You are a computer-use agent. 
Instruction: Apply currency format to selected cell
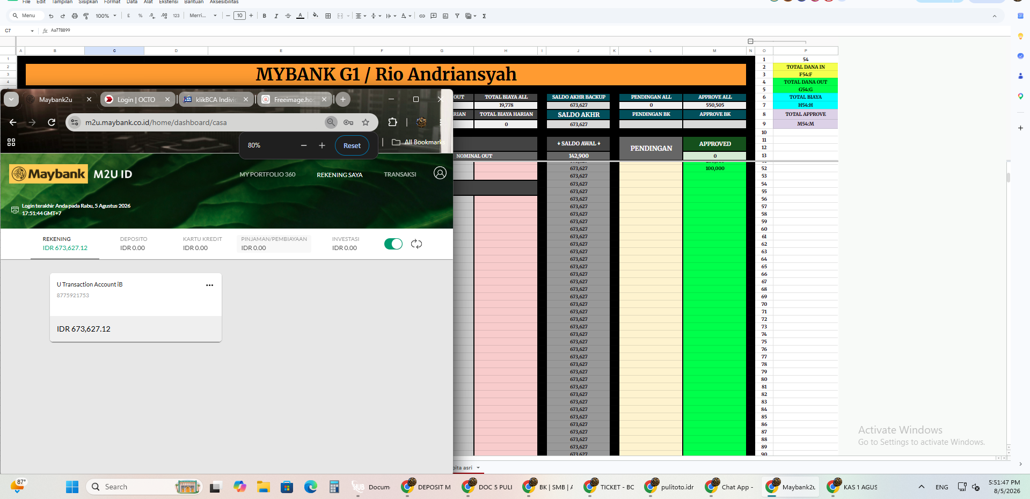pos(129,16)
